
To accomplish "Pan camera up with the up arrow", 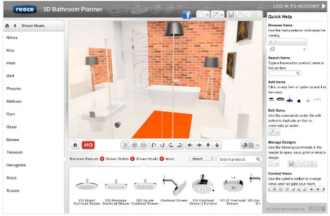I will point(208,145).
